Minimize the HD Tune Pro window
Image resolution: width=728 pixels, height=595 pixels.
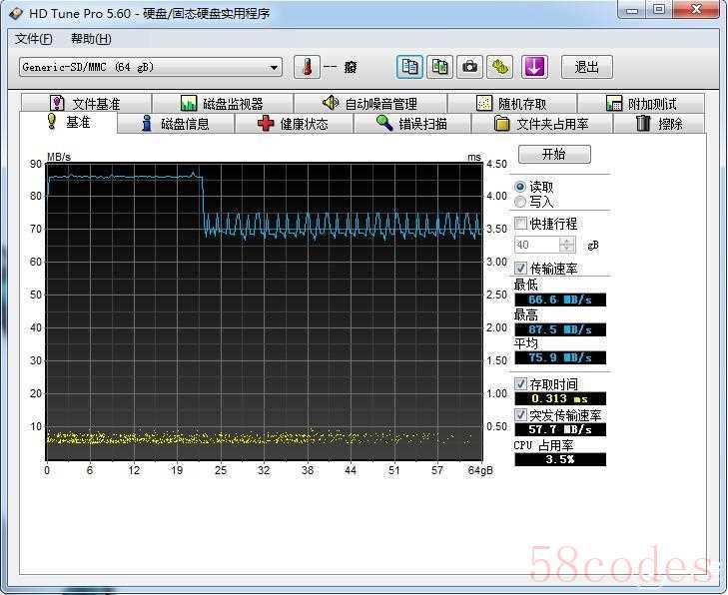tap(632, 10)
